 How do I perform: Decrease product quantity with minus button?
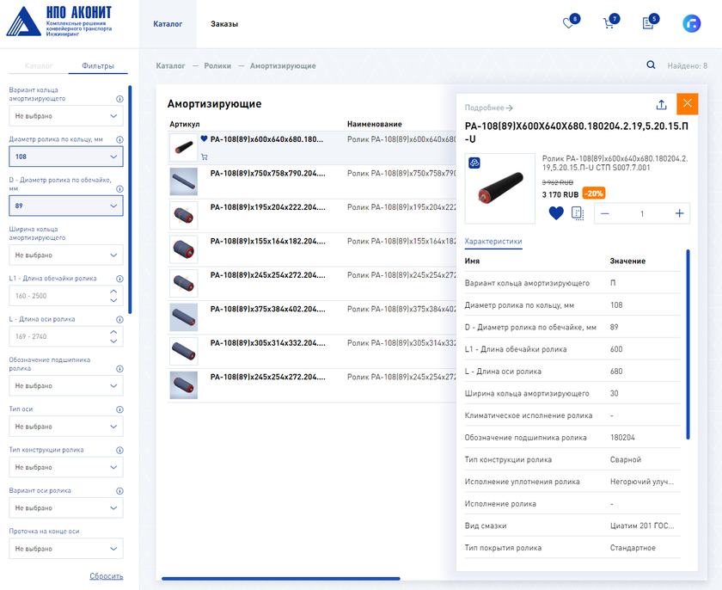(x=605, y=213)
